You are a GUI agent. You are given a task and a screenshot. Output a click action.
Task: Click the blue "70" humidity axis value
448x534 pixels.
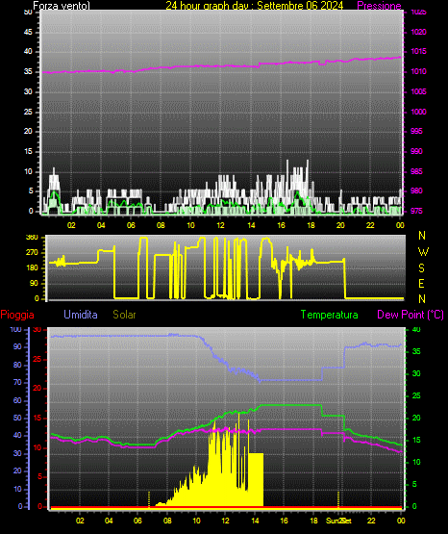point(17,382)
